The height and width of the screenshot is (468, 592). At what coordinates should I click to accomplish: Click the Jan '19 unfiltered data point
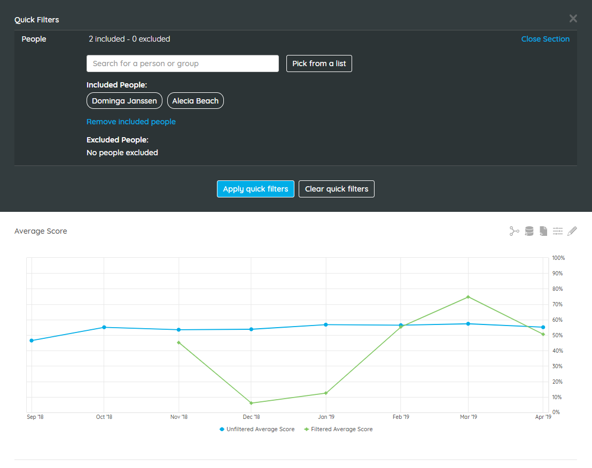point(326,324)
